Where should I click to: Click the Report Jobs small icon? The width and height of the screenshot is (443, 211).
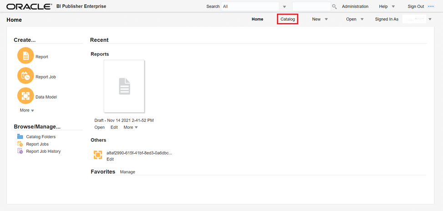[20, 144]
